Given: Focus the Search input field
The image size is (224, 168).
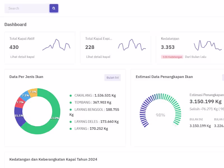Looking at the screenshot, I should (x=27, y=8).
